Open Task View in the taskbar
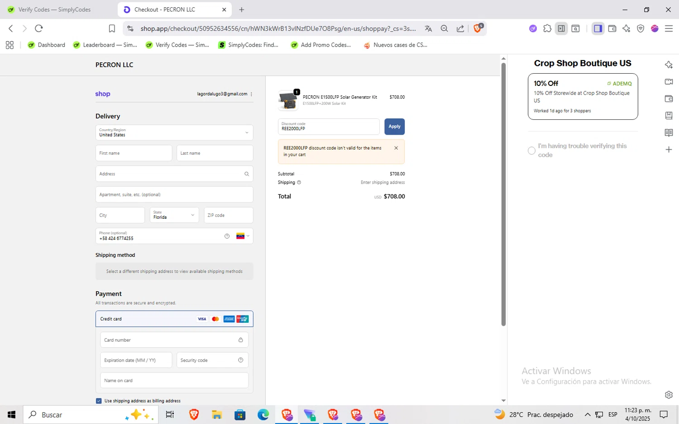The height and width of the screenshot is (424, 679). [170, 415]
